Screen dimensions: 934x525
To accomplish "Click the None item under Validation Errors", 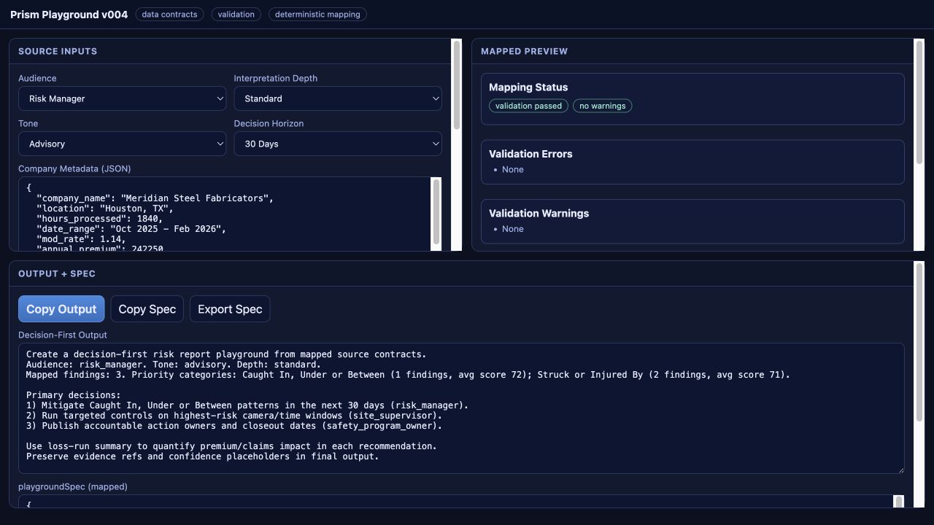I will (513, 169).
